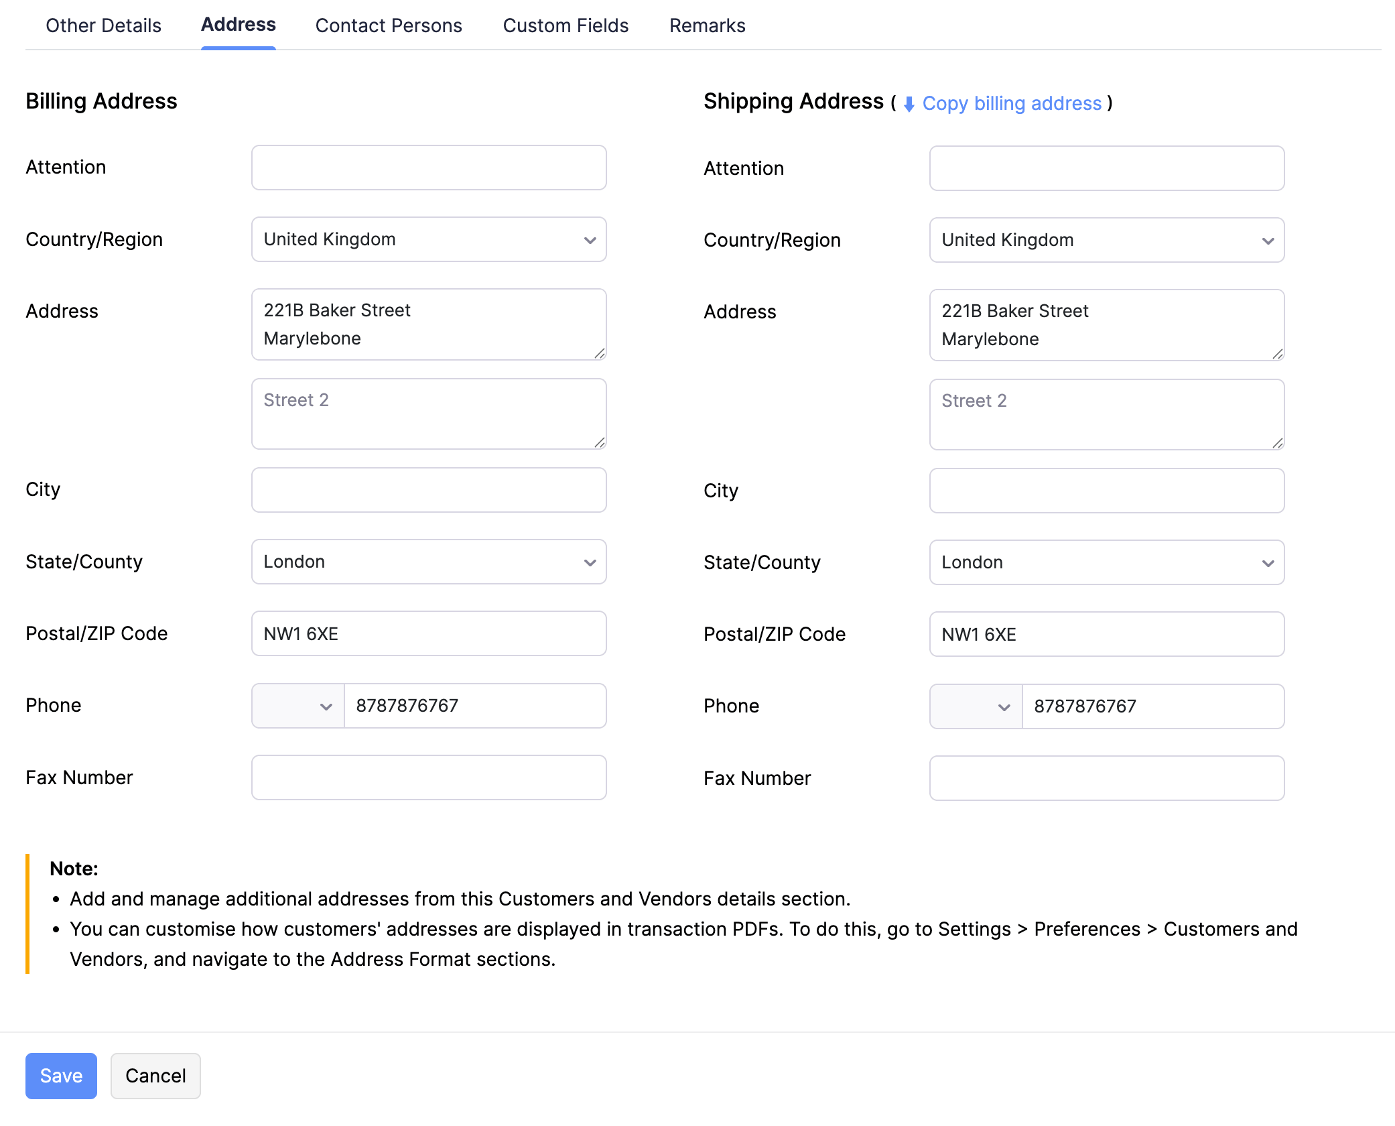
Task: Switch to the Contact Persons tab
Action: pos(389,25)
